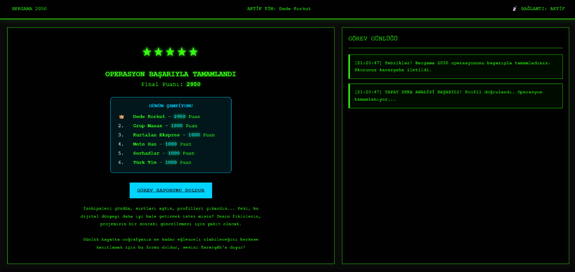
Task: Click the 'Tebrikler!' log entry
Action: [455, 66]
